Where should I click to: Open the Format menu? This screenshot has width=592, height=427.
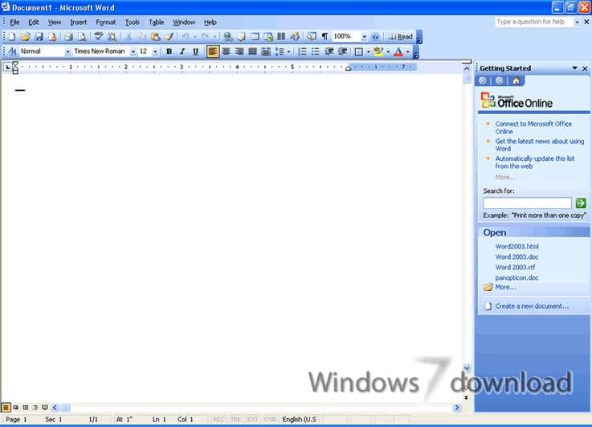click(x=106, y=23)
